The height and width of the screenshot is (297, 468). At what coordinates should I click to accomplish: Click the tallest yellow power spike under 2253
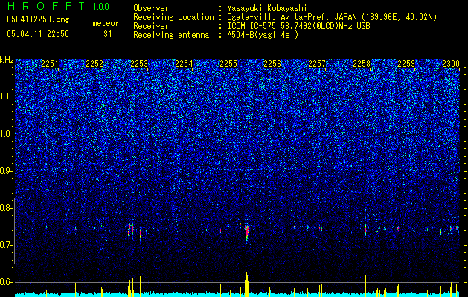click(x=132, y=282)
